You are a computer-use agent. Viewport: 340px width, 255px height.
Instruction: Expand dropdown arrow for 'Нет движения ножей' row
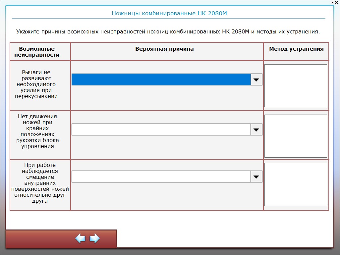pos(256,129)
